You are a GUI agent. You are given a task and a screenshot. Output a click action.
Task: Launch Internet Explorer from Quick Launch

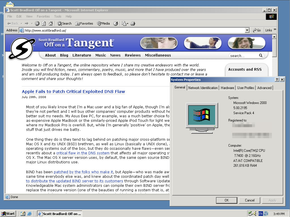point(29,214)
